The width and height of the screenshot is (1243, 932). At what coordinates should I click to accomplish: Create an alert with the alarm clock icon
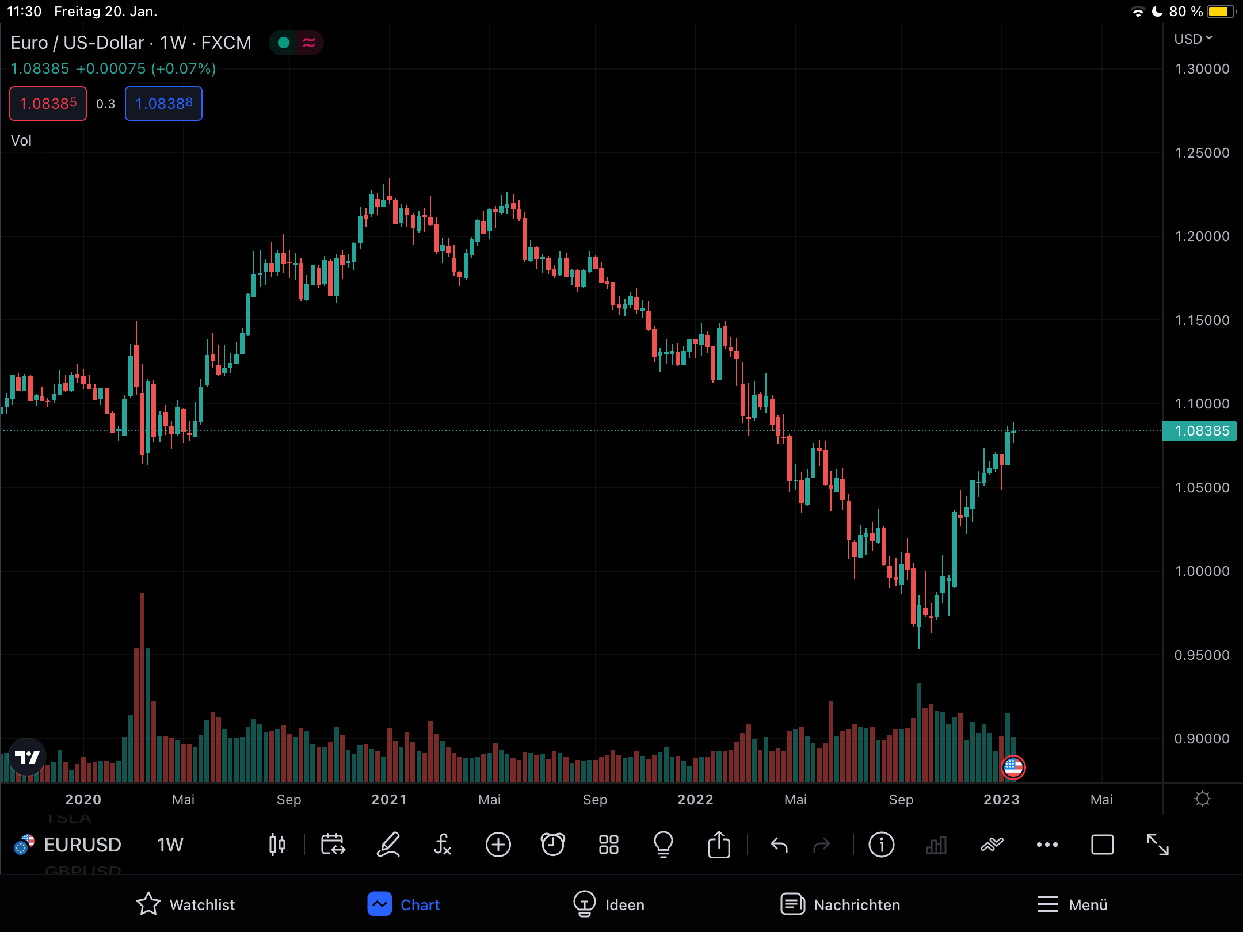coord(553,845)
